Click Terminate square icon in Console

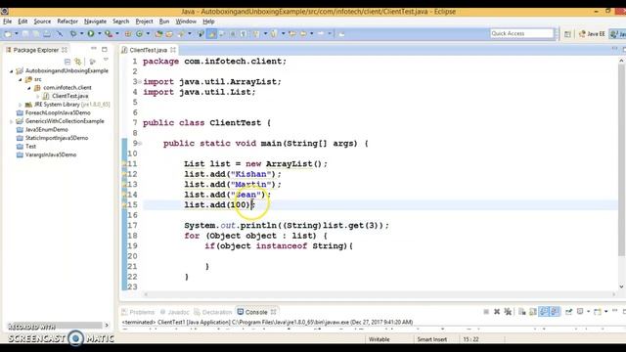tap(486, 312)
